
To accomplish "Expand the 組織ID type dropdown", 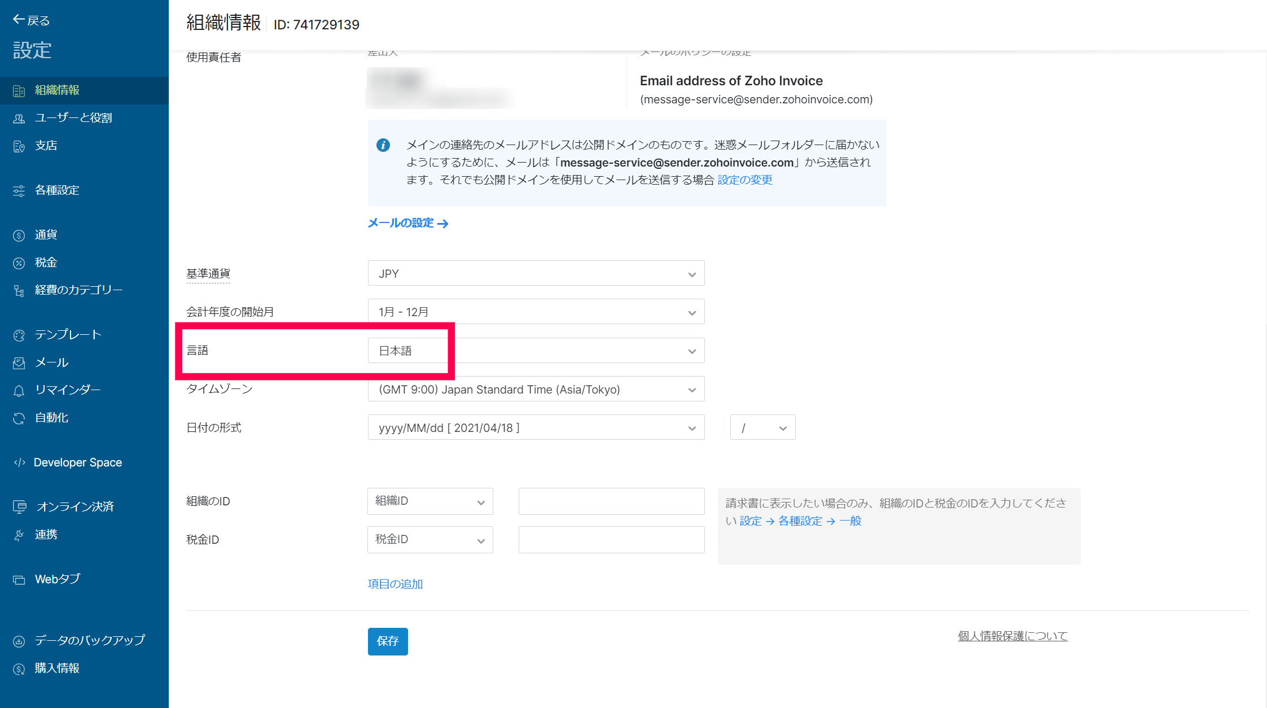I will (429, 501).
